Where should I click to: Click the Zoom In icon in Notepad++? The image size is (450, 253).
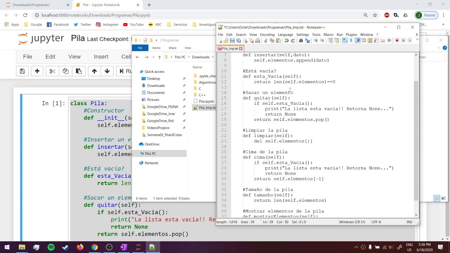(316, 40)
